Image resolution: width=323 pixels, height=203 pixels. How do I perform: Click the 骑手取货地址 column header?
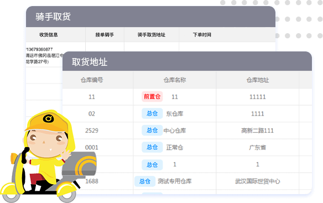[152, 35]
